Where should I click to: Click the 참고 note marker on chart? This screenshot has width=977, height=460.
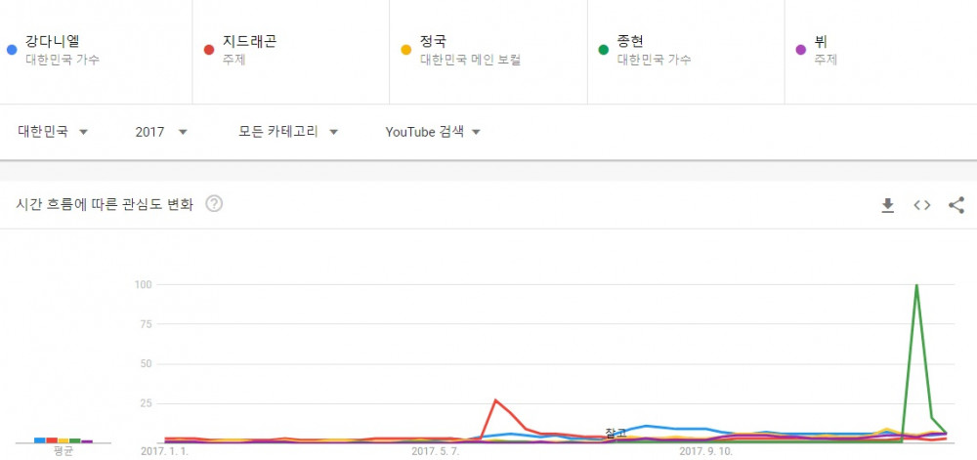(x=616, y=433)
